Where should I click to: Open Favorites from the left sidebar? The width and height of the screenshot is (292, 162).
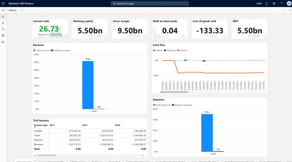(x=3, y=23)
